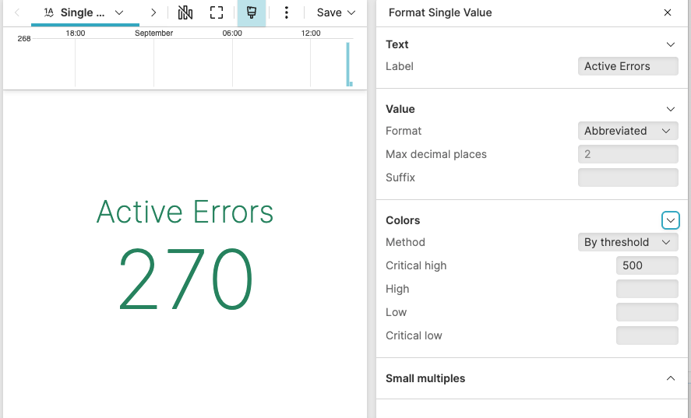Click the large 270 value
The height and width of the screenshot is (418, 691).
pos(185,279)
